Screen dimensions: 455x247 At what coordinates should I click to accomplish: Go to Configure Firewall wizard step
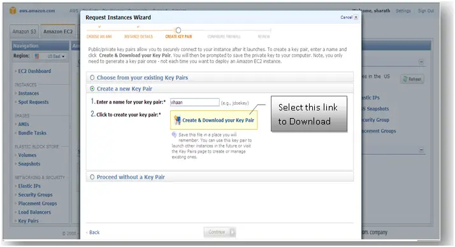[224, 36]
